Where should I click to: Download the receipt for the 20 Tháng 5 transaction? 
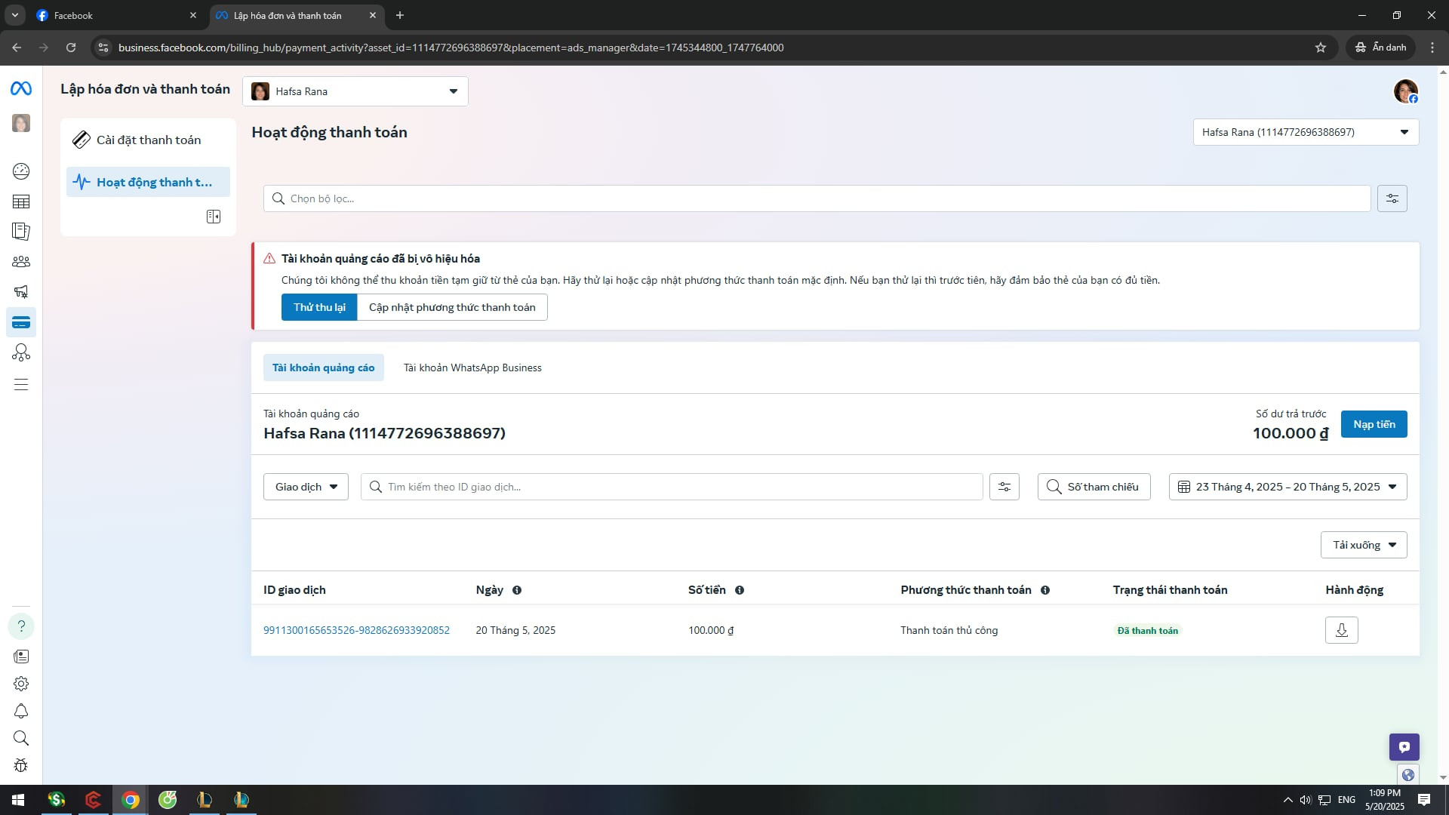point(1341,630)
